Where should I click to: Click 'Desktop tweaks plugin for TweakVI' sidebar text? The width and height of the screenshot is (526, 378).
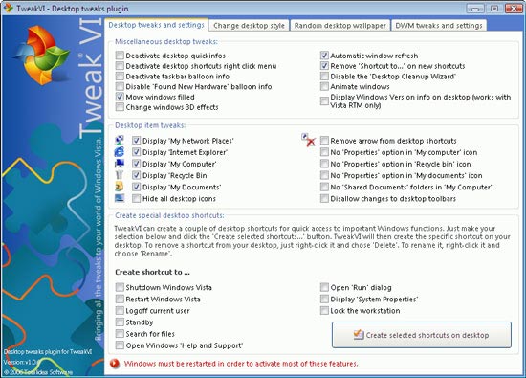47,352
